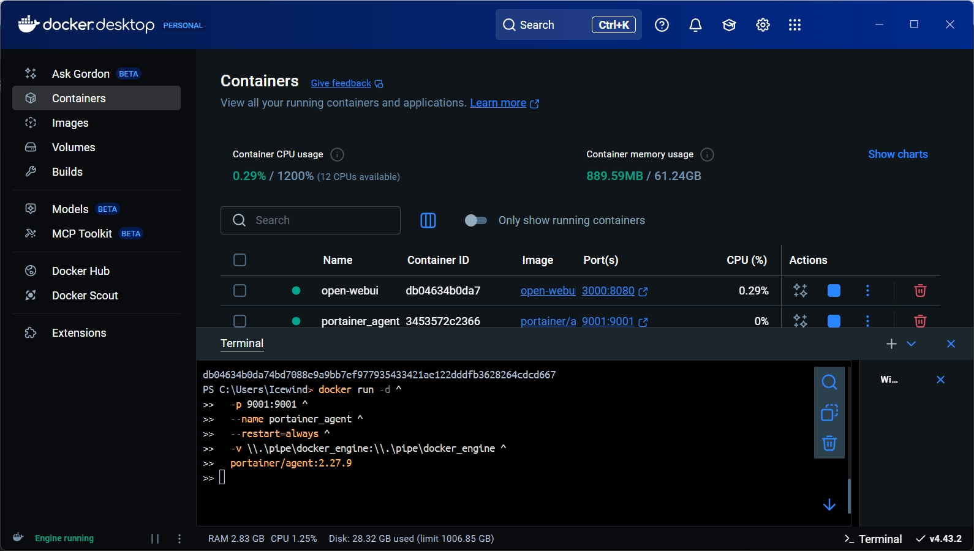Select Containers in the sidebar

pyautogui.click(x=96, y=98)
